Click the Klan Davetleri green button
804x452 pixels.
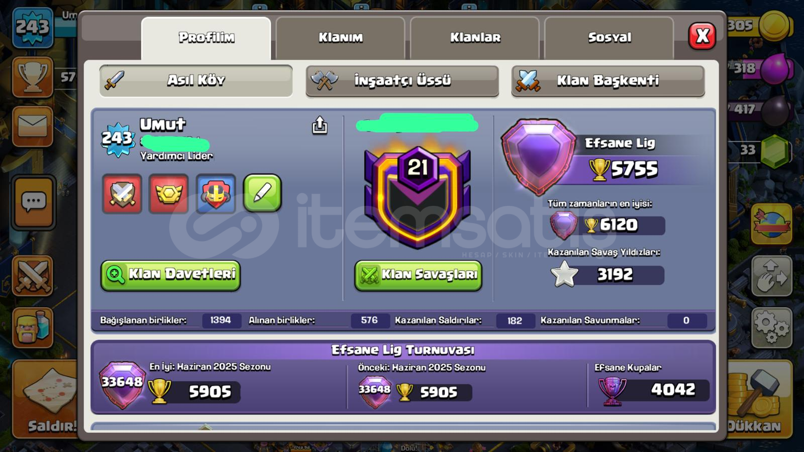click(170, 275)
